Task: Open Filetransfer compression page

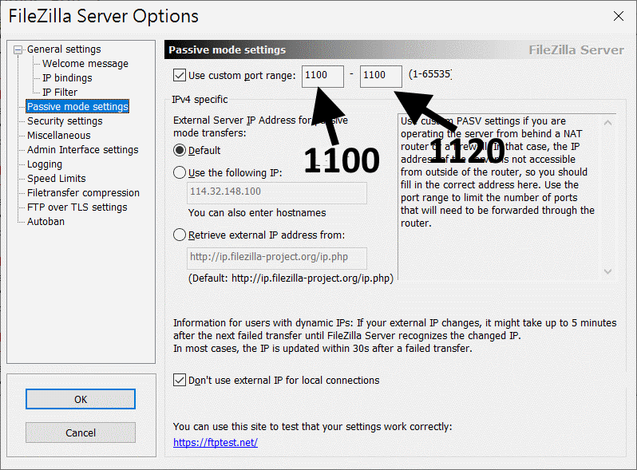Action: 83,193
